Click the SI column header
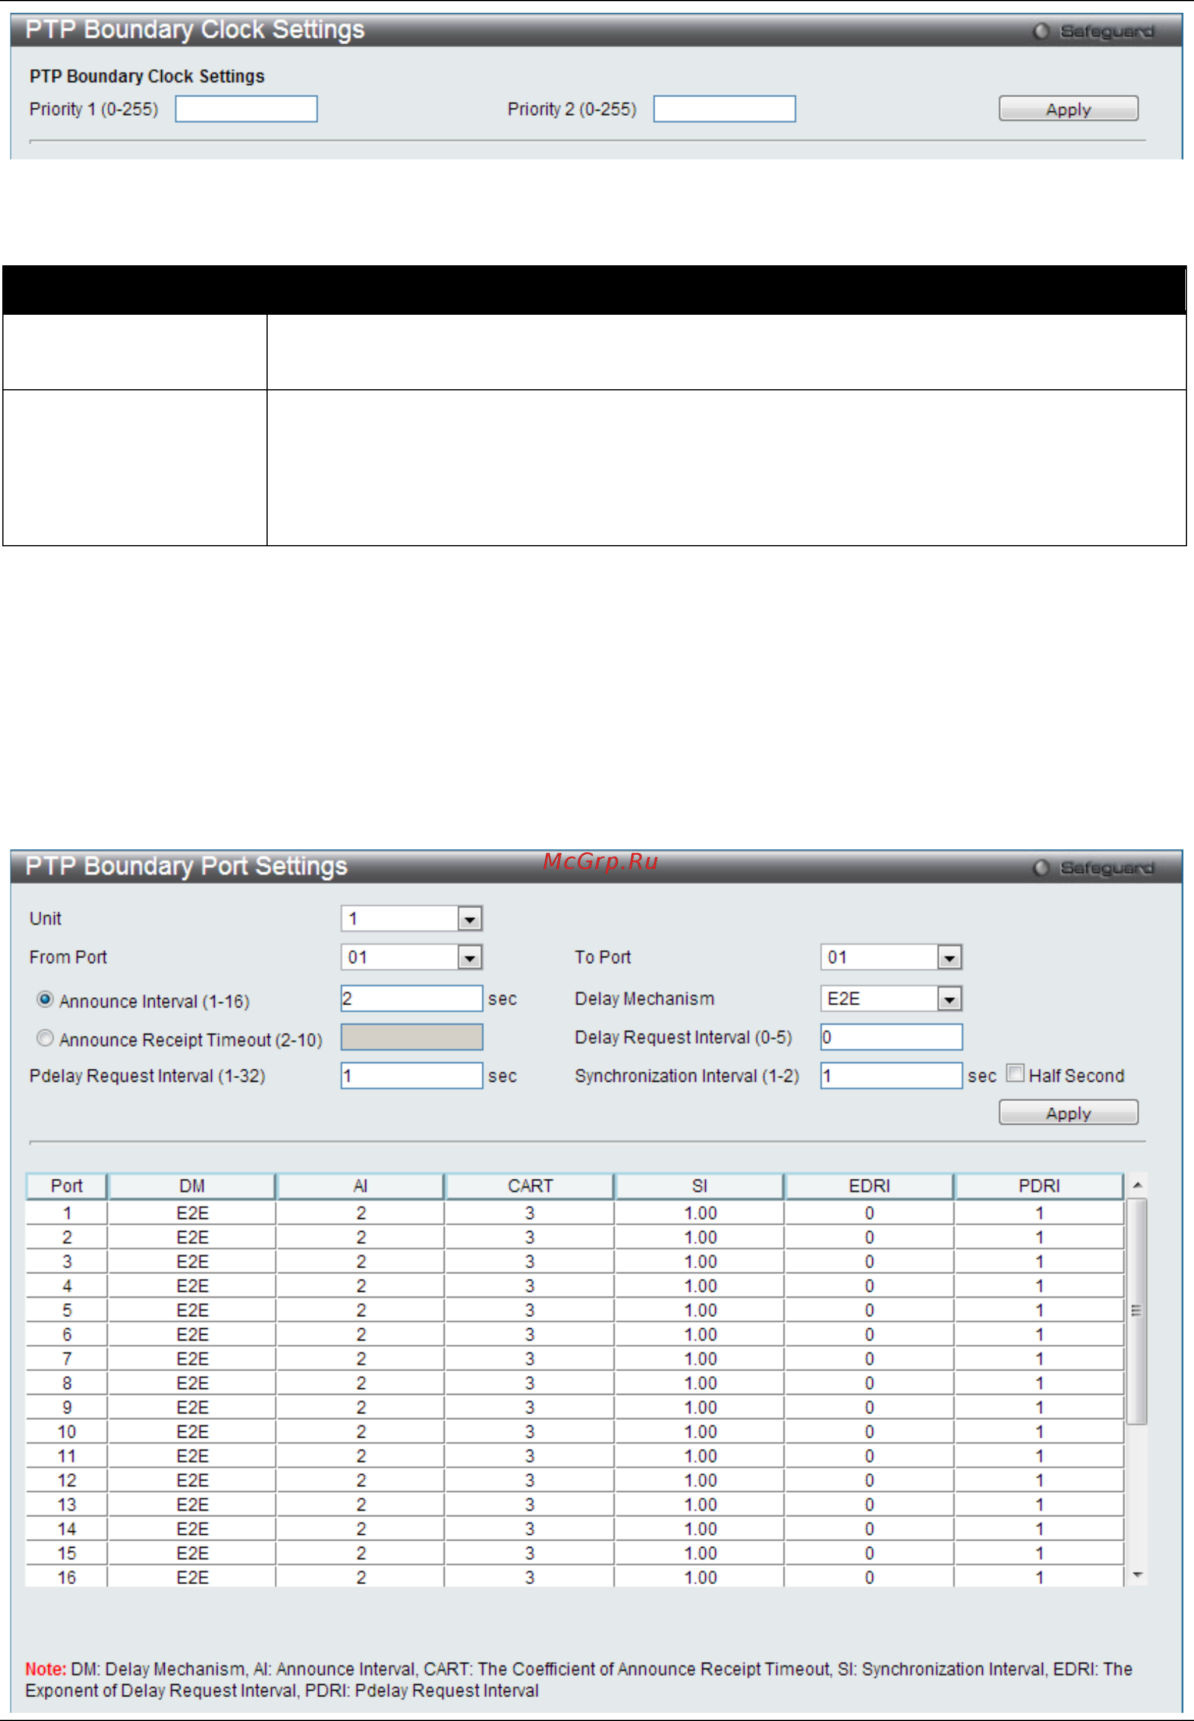This screenshot has width=1194, height=1721. coord(699,1186)
